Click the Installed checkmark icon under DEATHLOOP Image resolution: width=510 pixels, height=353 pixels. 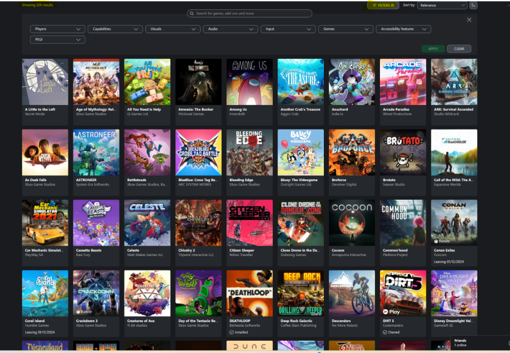point(232,332)
